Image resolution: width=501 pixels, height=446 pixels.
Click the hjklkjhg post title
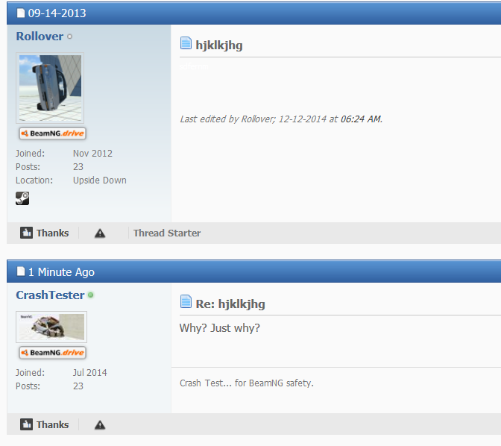tap(219, 45)
